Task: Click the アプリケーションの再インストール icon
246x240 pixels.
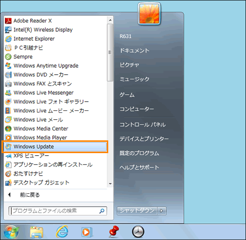Action: coord(8,164)
